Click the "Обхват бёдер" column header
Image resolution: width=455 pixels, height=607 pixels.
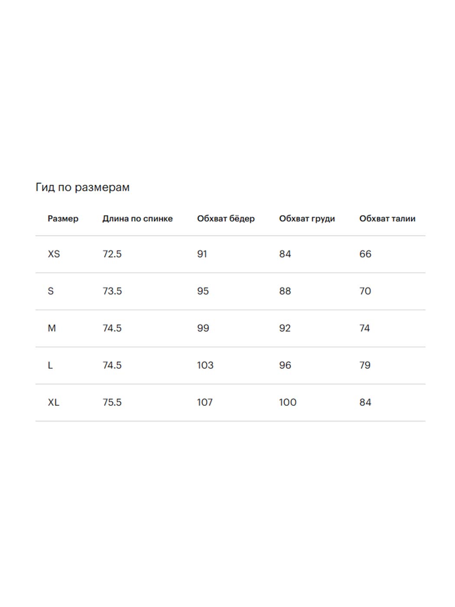[226, 219]
